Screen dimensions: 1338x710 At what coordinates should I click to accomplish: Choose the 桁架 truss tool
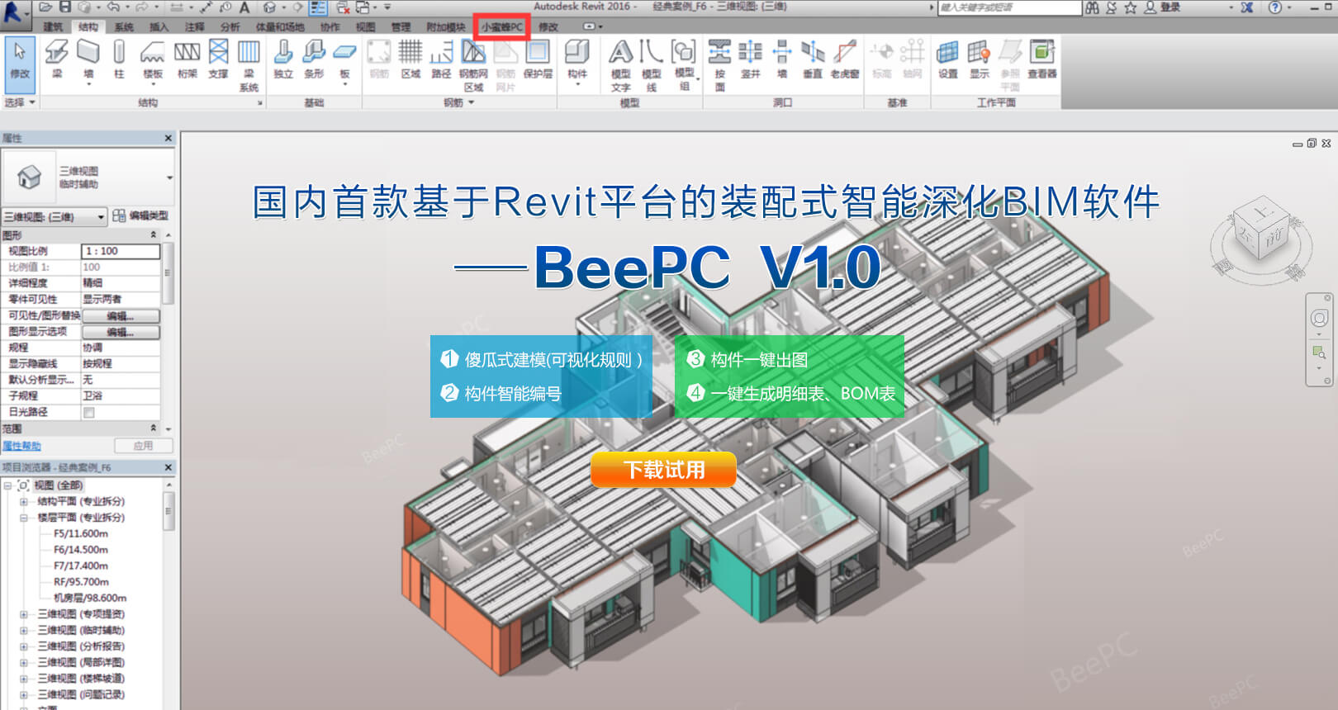187,59
